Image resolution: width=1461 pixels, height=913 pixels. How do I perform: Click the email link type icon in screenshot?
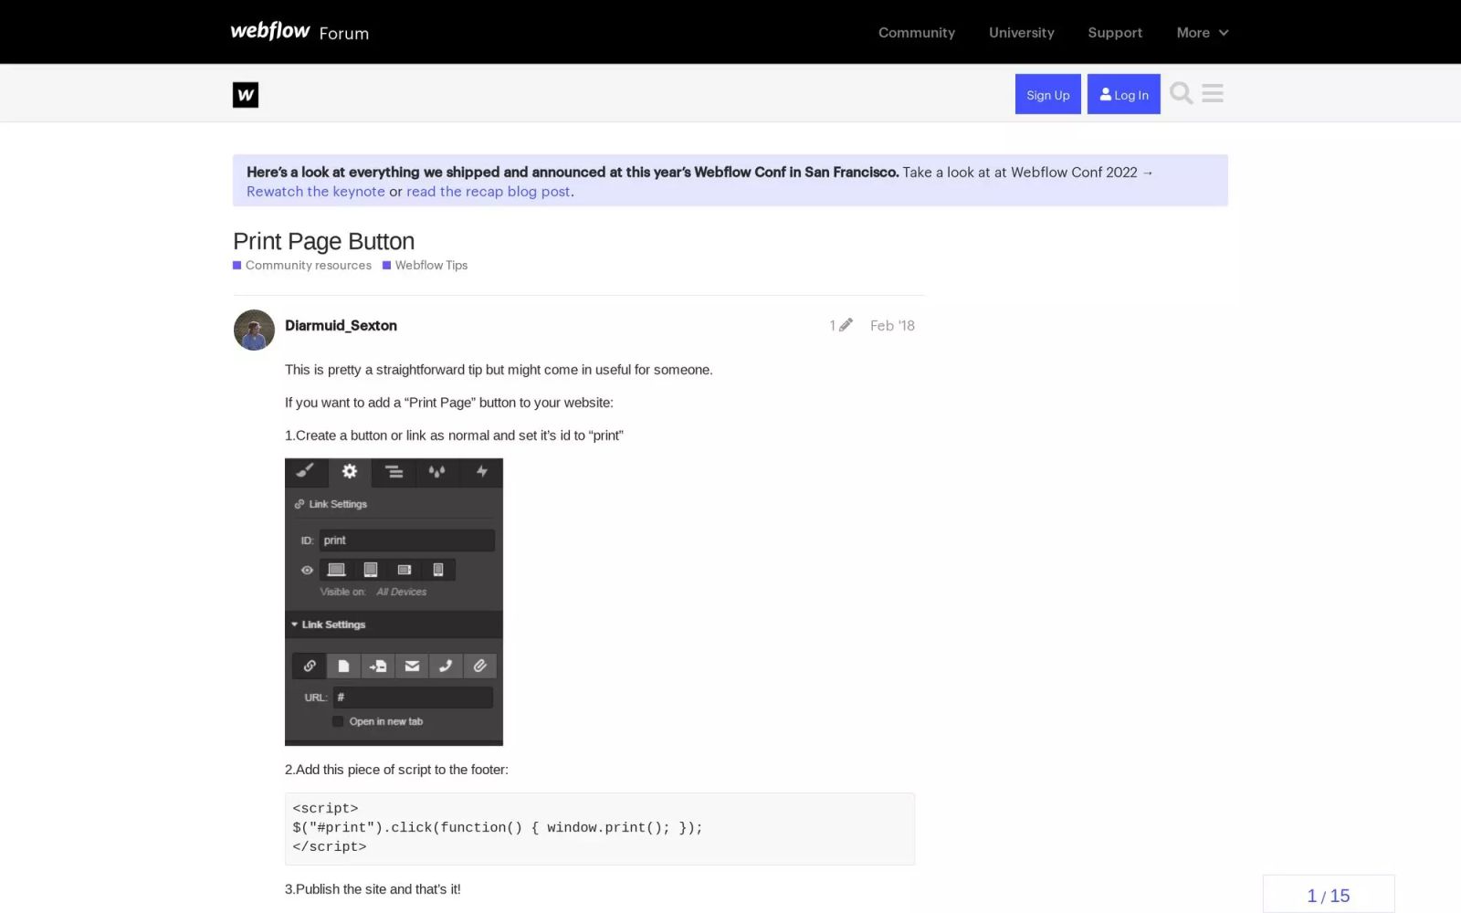tap(412, 666)
